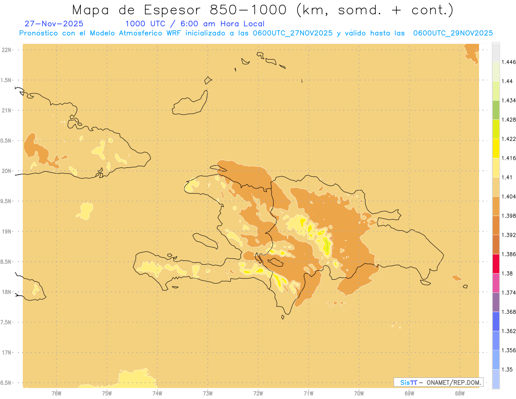
Task: Click the '1000 UTC / 6:00 am Hora Local' text
Action: tap(195, 24)
